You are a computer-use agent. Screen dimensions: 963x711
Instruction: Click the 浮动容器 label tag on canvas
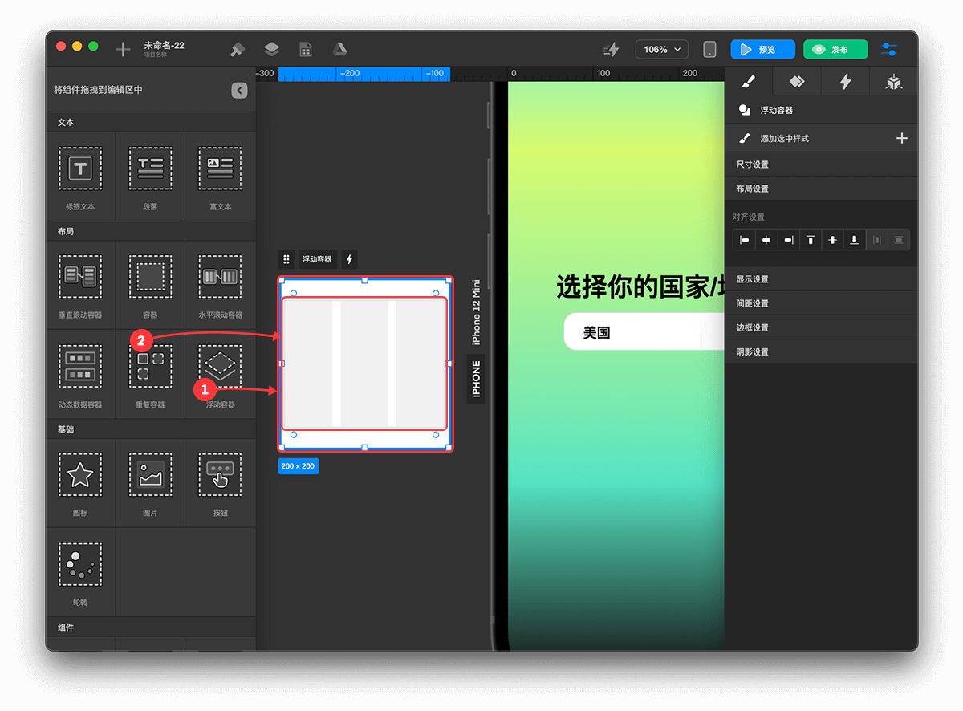[317, 259]
